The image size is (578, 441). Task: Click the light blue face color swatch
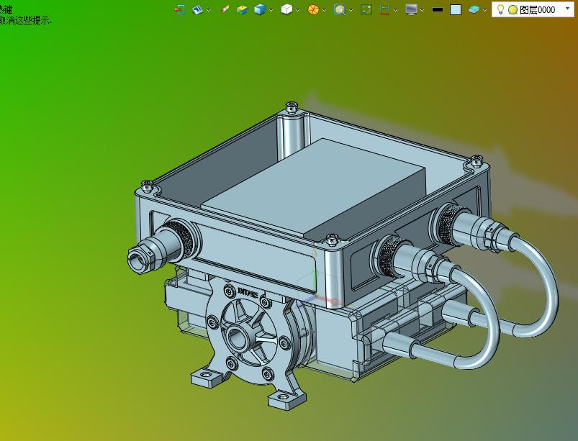456,9
